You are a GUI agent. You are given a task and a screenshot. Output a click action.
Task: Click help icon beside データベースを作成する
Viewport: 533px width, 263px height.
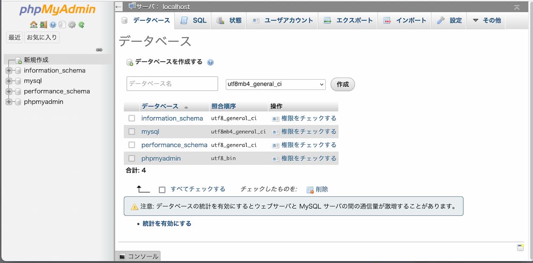(210, 62)
